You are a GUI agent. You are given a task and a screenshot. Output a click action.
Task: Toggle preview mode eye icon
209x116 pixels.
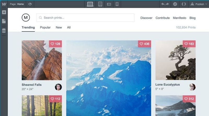click(30, 4)
